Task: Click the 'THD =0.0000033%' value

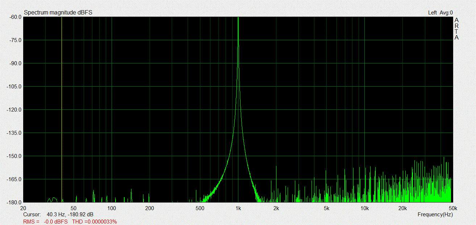Action: tap(94, 221)
